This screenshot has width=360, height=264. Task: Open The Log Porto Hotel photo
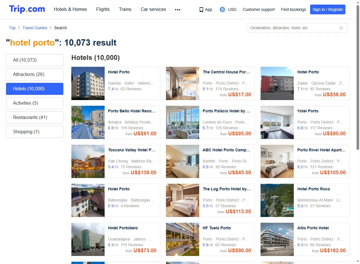point(183,200)
